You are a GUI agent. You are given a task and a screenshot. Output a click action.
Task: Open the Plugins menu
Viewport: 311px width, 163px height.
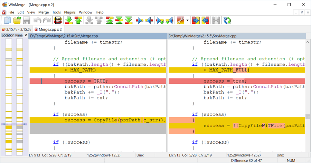click(x=70, y=12)
